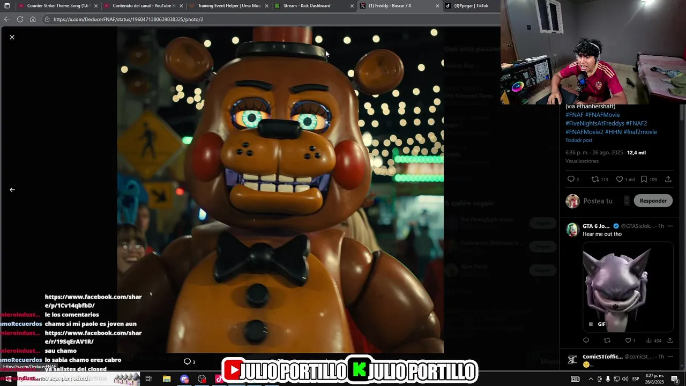Open the #fnaf2movie hashtag link

point(640,132)
